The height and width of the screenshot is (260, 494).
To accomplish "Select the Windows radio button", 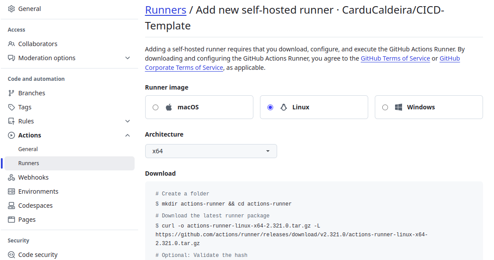I will click(x=385, y=107).
